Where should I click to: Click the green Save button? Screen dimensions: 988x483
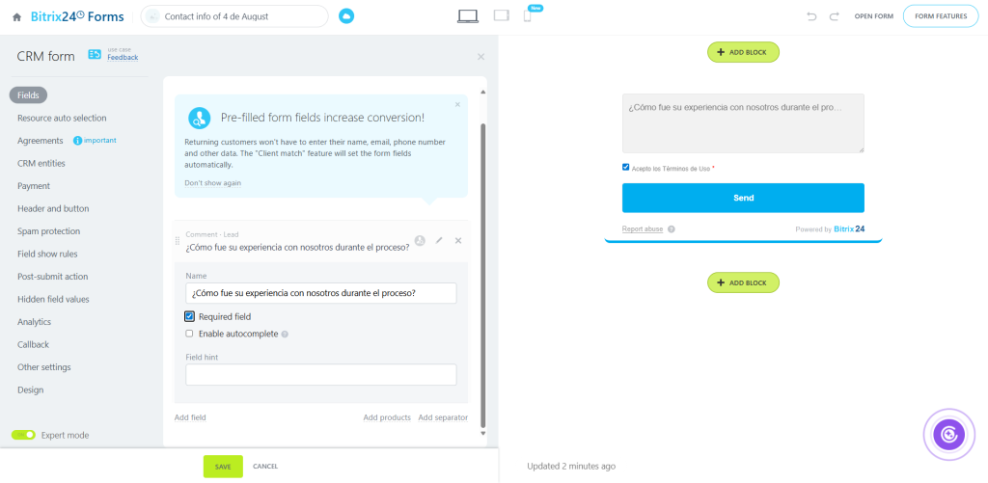223,467
